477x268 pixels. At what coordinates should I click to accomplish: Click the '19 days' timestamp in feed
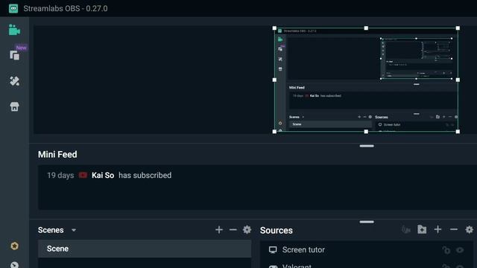click(x=60, y=176)
